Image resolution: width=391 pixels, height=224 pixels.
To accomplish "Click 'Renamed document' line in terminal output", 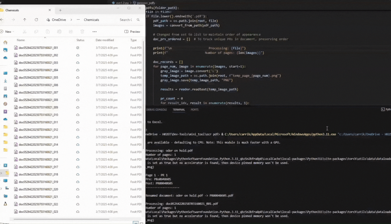I will click(190, 195).
